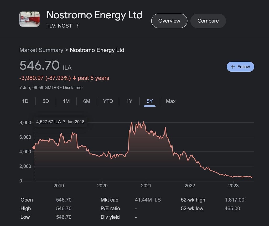Click the 2,000 y-axis label
This screenshot has width=269, height=226.
click(25, 166)
